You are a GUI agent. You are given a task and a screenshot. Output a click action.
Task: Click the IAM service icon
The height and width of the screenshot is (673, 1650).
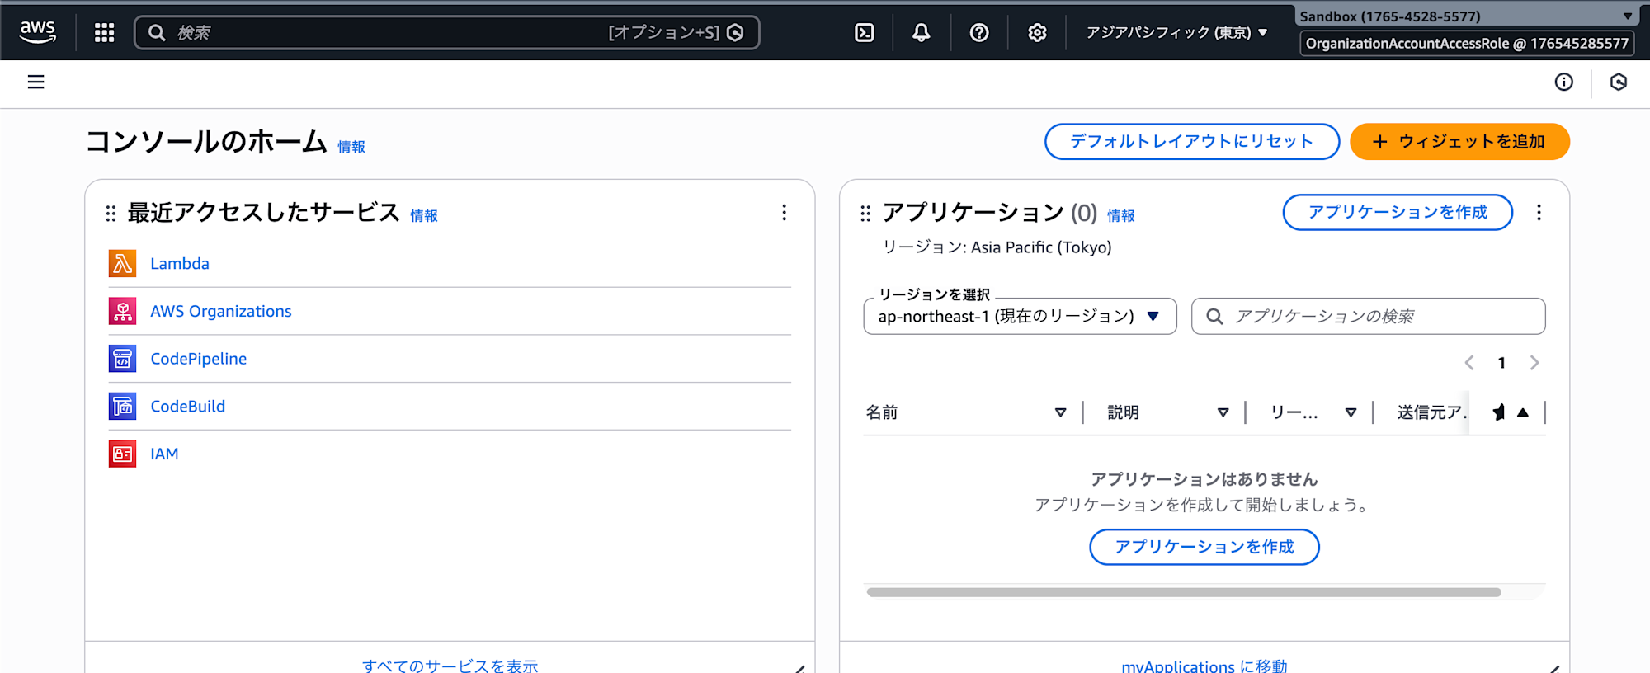point(123,454)
